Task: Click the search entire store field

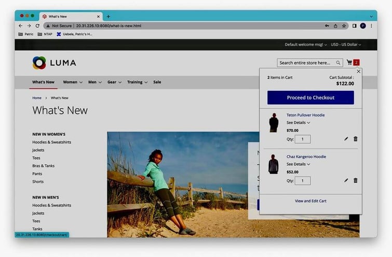Action: (x=305, y=63)
